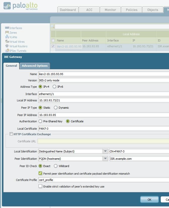Open the Version dropdown field

pyautogui.click(x=103, y=80)
